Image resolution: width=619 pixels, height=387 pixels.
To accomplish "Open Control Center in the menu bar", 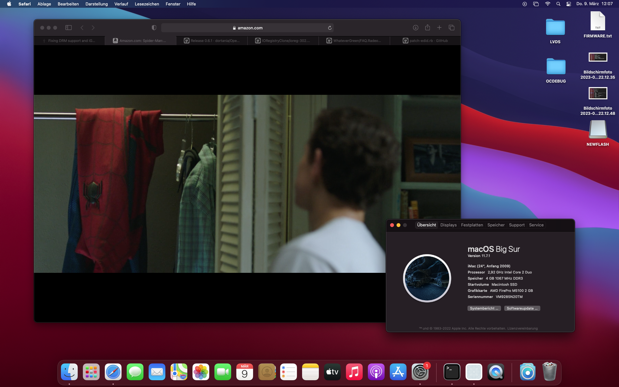I will pos(568,4).
